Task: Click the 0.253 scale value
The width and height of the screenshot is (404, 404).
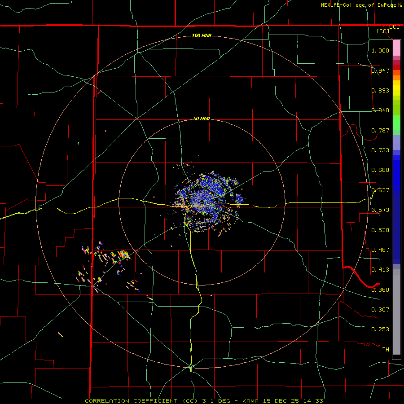Action: point(380,329)
